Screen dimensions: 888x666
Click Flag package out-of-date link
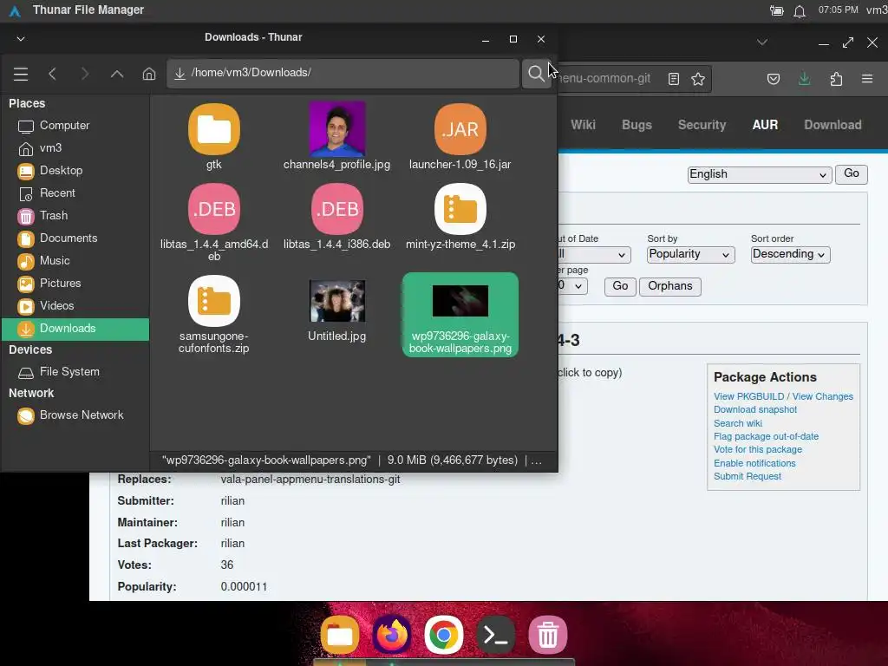(766, 436)
